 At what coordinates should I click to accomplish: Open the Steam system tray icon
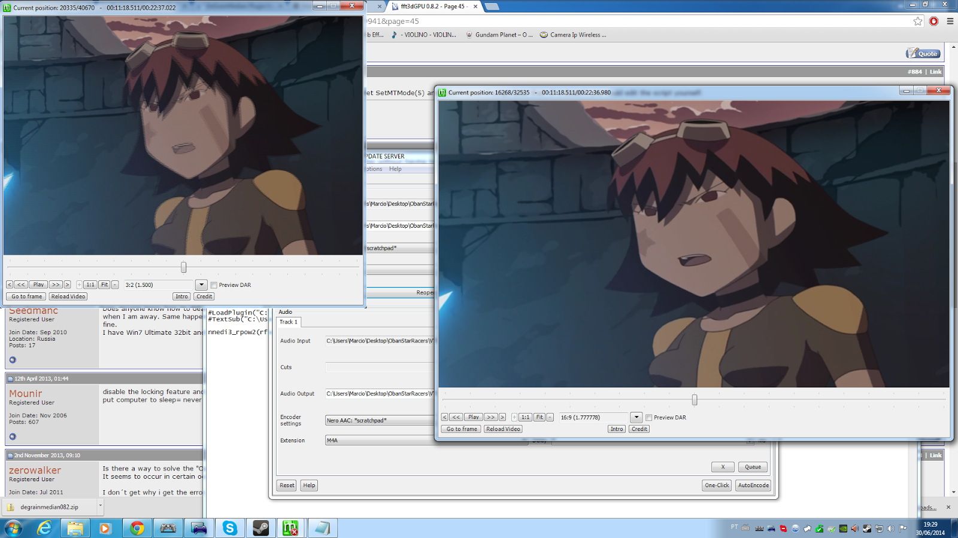(x=867, y=528)
